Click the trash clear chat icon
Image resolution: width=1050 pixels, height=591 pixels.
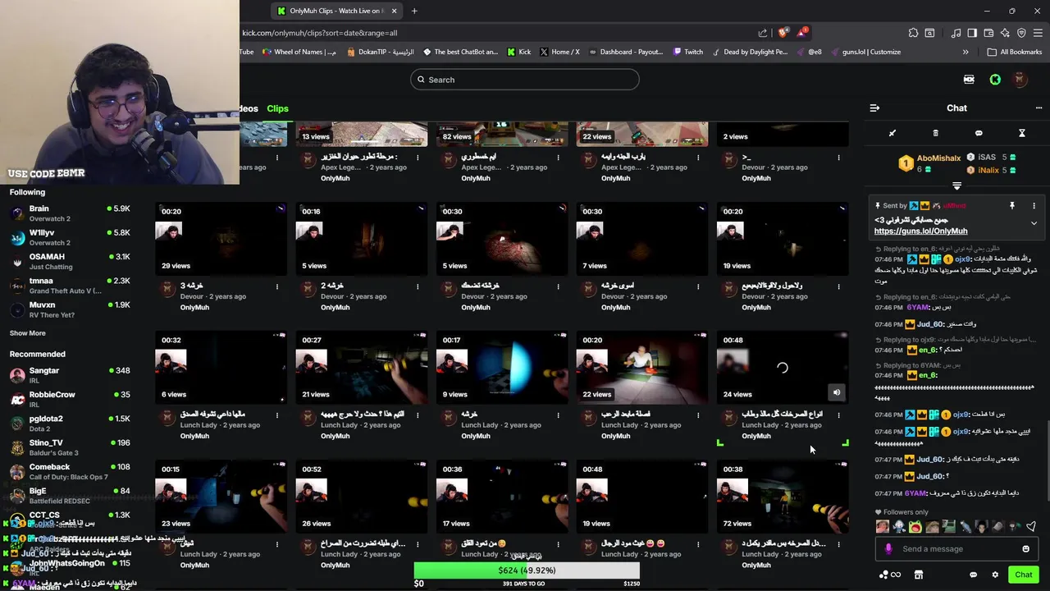(x=935, y=133)
